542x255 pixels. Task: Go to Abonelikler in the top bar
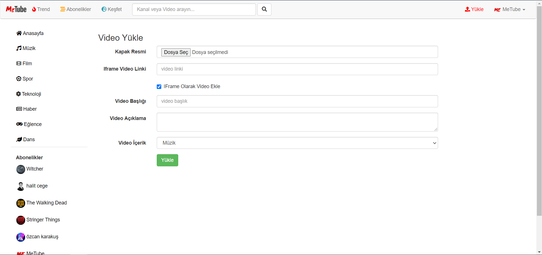75,9
